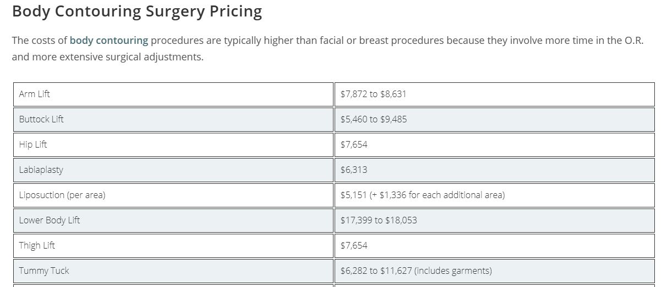Select the Thigh Lift table cell

click(173, 246)
